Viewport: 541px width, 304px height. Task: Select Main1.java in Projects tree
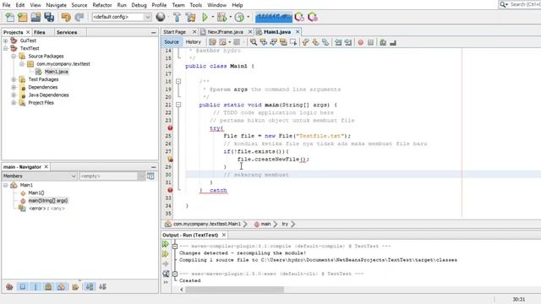point(57,72)
